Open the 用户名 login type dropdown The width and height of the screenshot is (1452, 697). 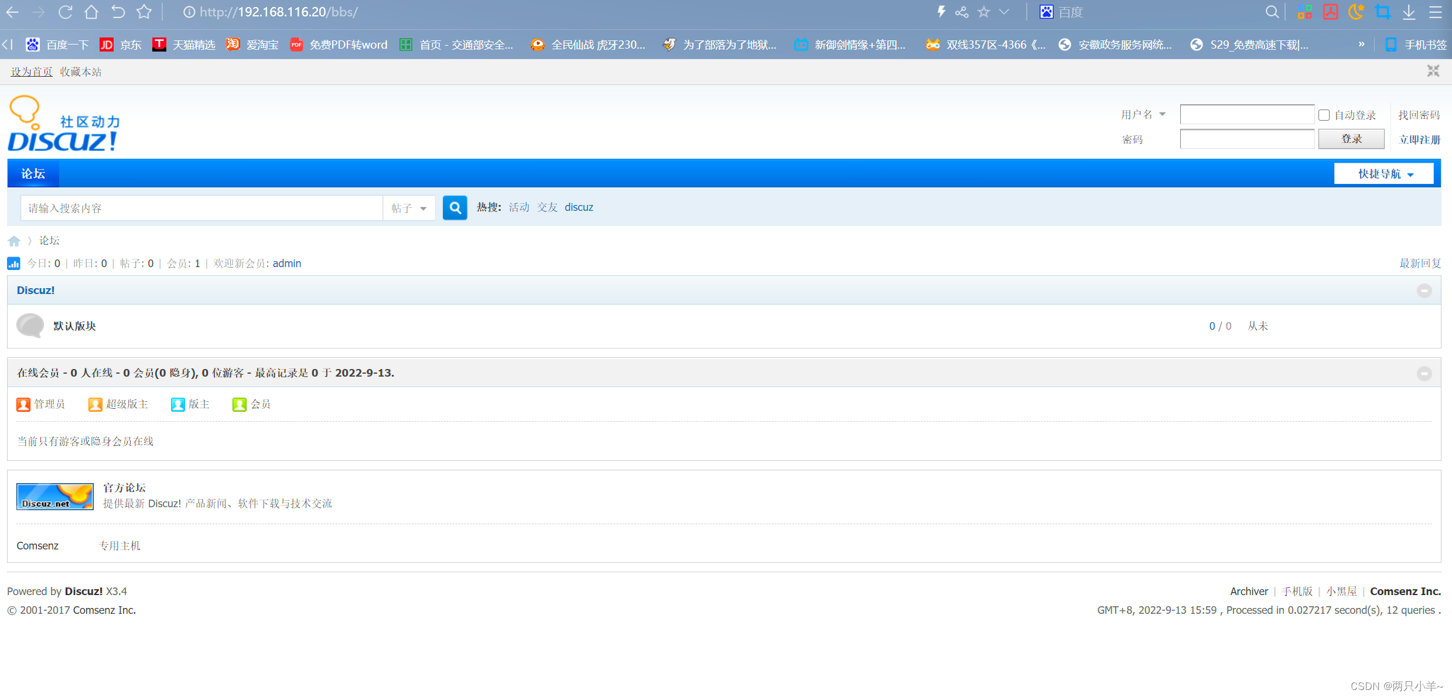[x=1143, y=115]
